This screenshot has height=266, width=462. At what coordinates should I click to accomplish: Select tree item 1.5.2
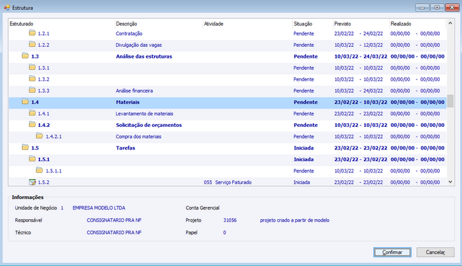pyautogui.click(x=44, y=182)
